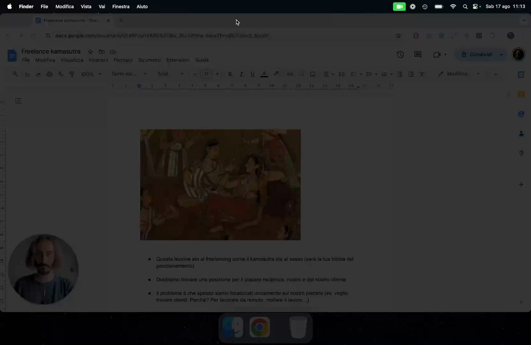Open the checklist options dropdown
This screenshot has width=531, height=345.
(361, 74)
